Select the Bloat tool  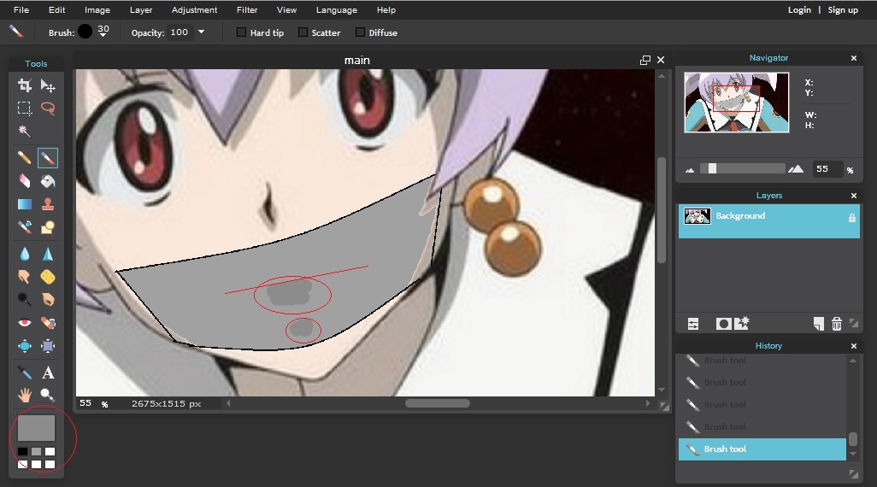tap(24, 346)
